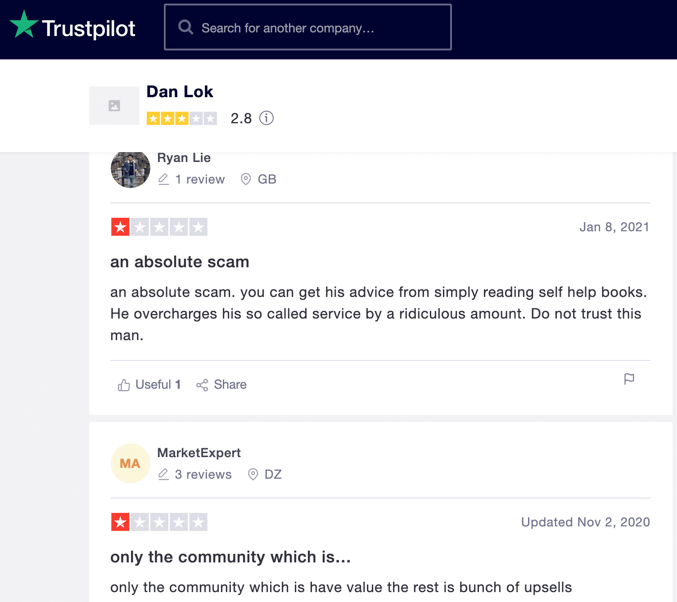
Task: Click the location pin icon beside GB
Action: coord(246,179)
